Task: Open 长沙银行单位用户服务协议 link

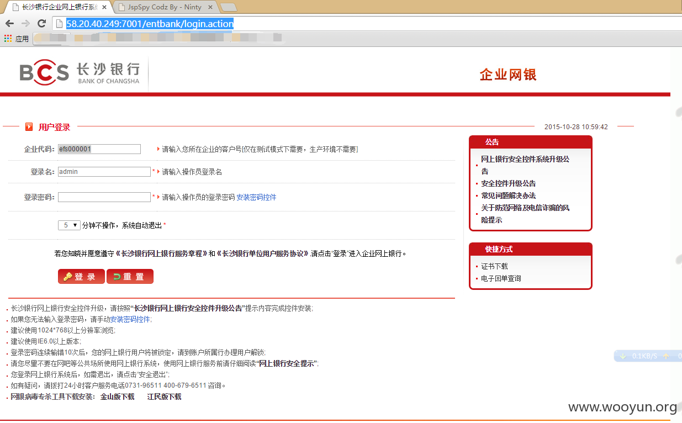Action: pos(263,254)
